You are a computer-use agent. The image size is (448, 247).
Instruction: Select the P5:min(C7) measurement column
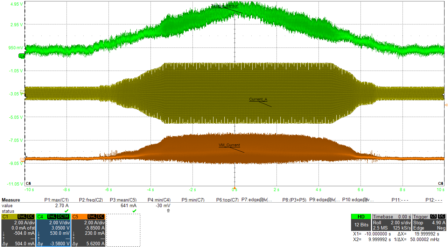(193, 200)
